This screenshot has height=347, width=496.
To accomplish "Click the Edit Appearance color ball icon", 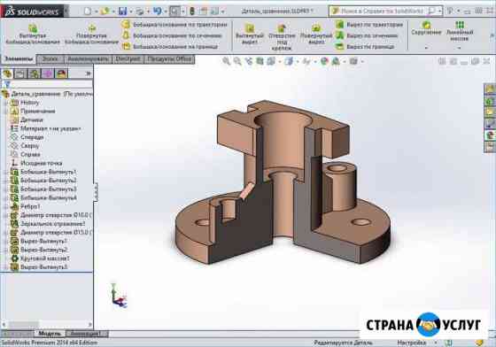I will [x=324, y=61].
